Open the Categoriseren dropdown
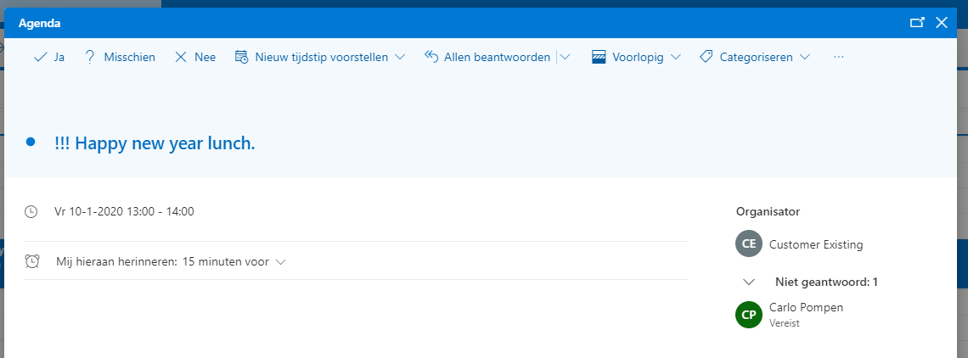Screen dimensions: 968x358 754,57
